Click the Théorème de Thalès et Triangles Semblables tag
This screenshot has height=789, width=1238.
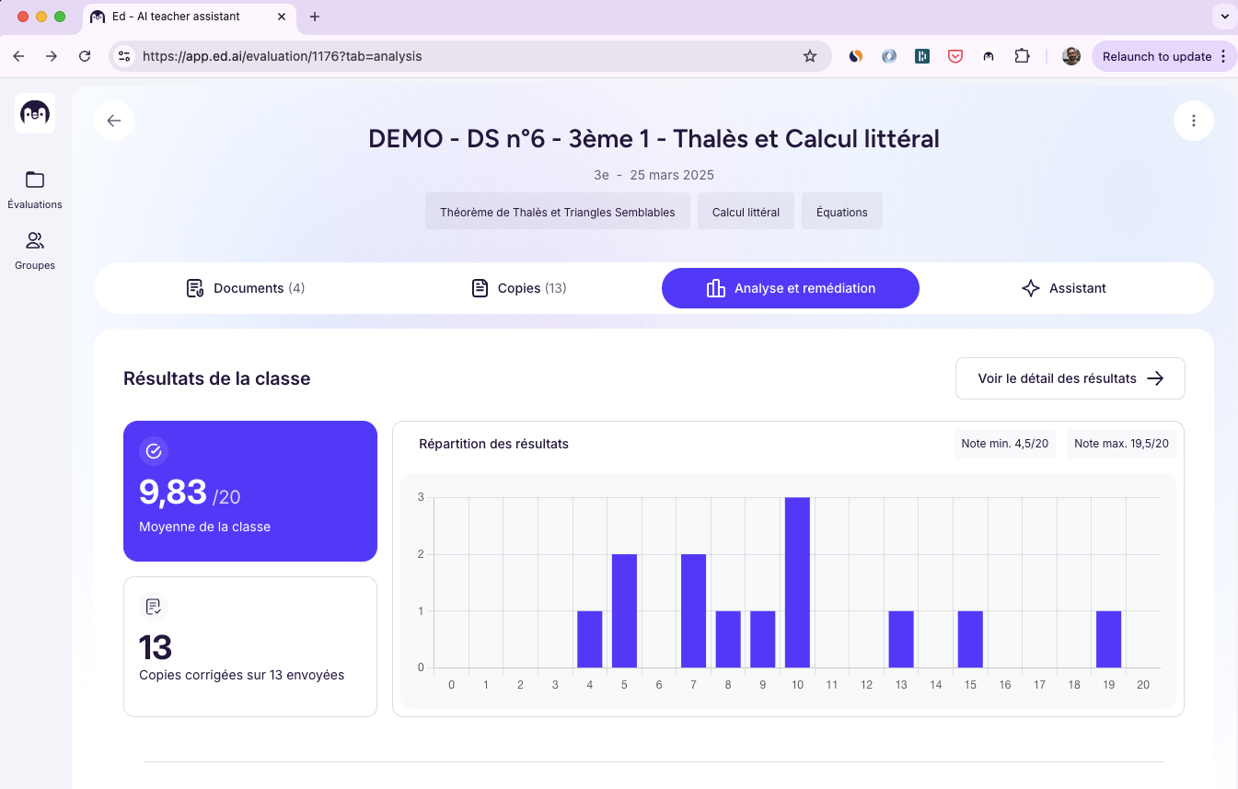(558, 212)
